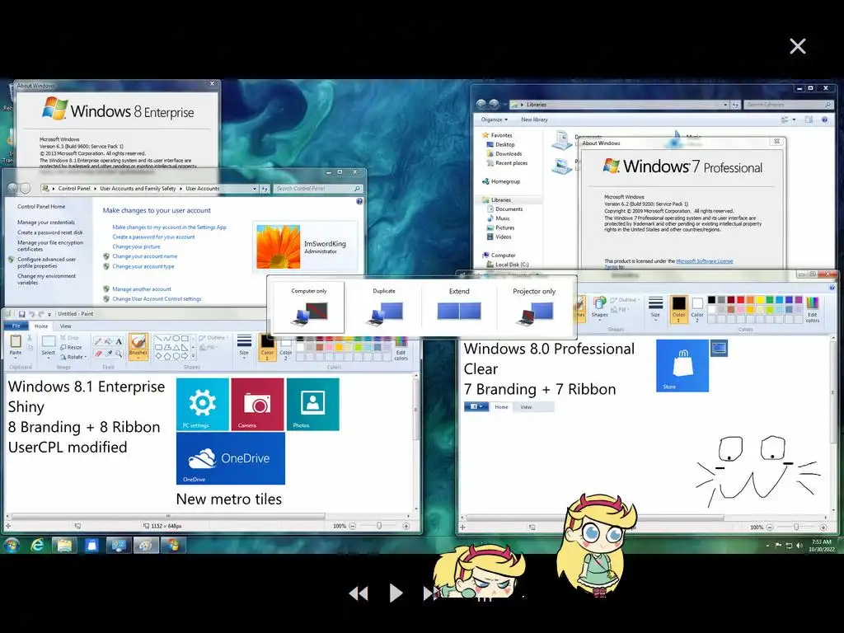Open the Shapes dropdown in right Paint
This screenshot has width=844, height=633.
600,308
